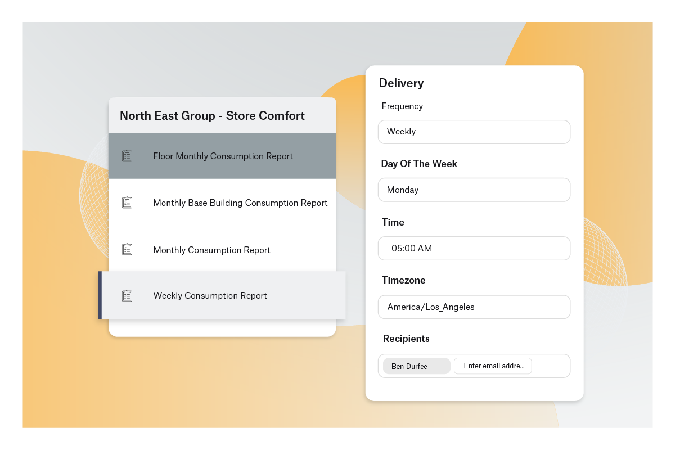Click the Day Of The Week label
Screen dimensions: 675x450
point(419,164)
